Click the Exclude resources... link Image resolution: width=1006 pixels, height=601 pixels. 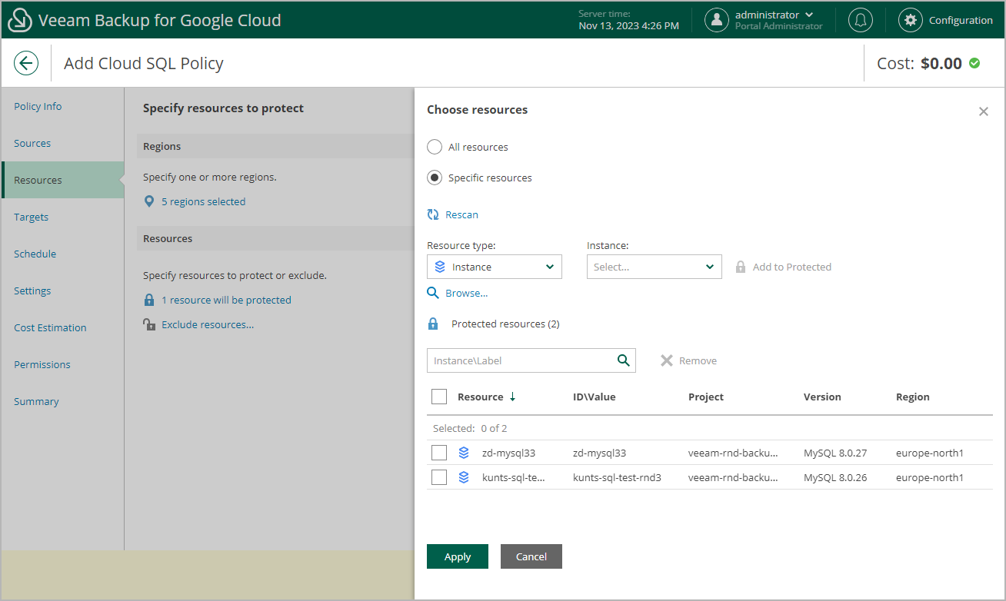[208, 324]
